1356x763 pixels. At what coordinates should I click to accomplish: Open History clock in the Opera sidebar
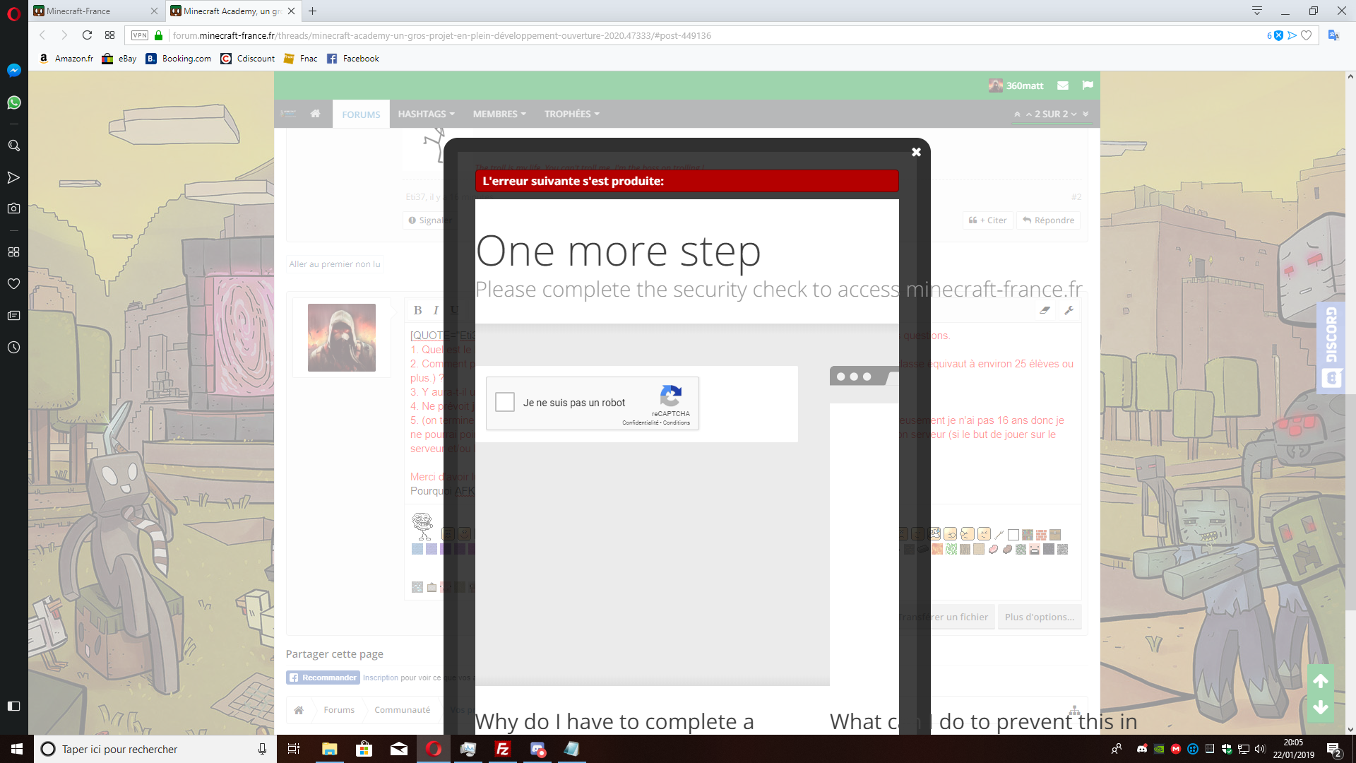pos(13,348)
